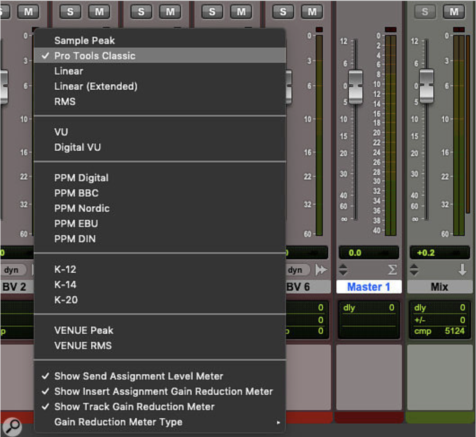Screen dimensions: 476x437
Task: Uncheck Show Insert Assignment Gain Reduction Meter
Action: (160, 391)
